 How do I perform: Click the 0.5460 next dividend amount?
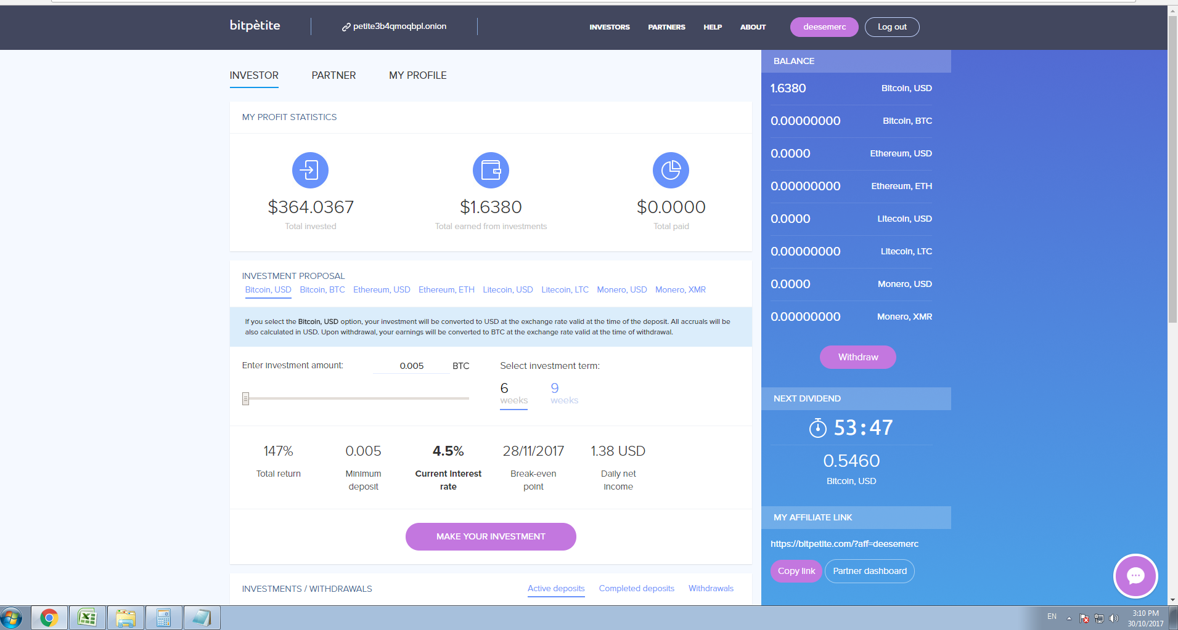tap(851, 461)
